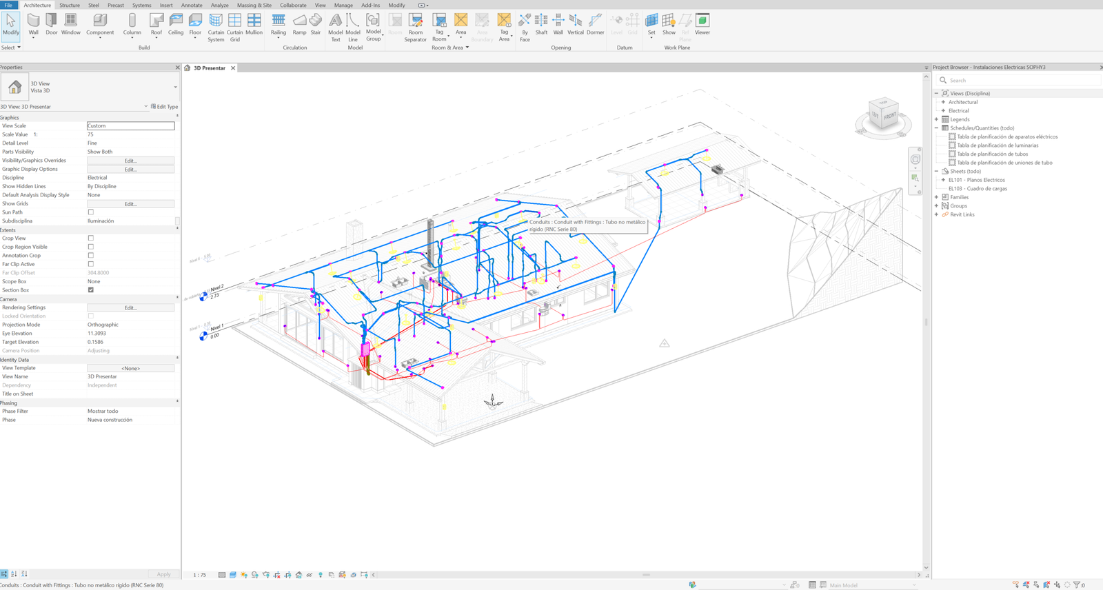Select the Stair tool
Screen dimensions: 1103x590
pos(315,25)
